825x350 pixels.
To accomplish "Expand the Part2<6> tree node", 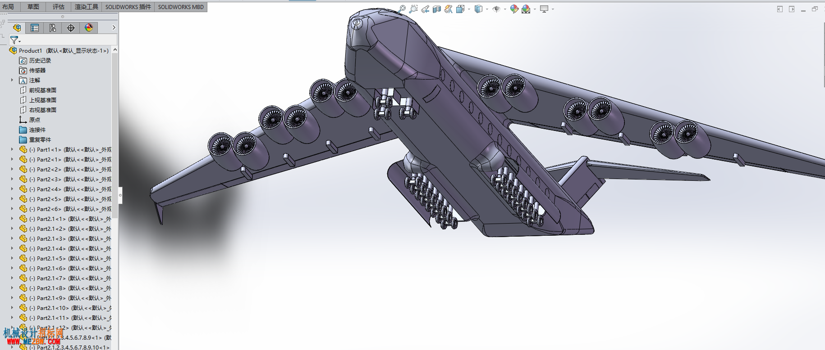I will pos(12,209).
